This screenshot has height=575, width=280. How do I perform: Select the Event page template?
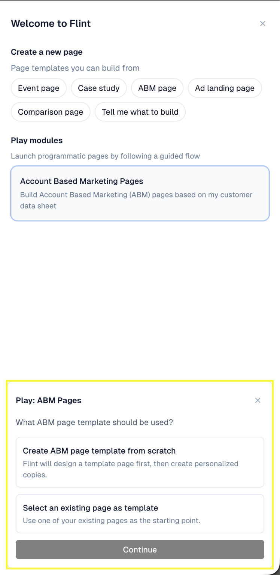39,88
